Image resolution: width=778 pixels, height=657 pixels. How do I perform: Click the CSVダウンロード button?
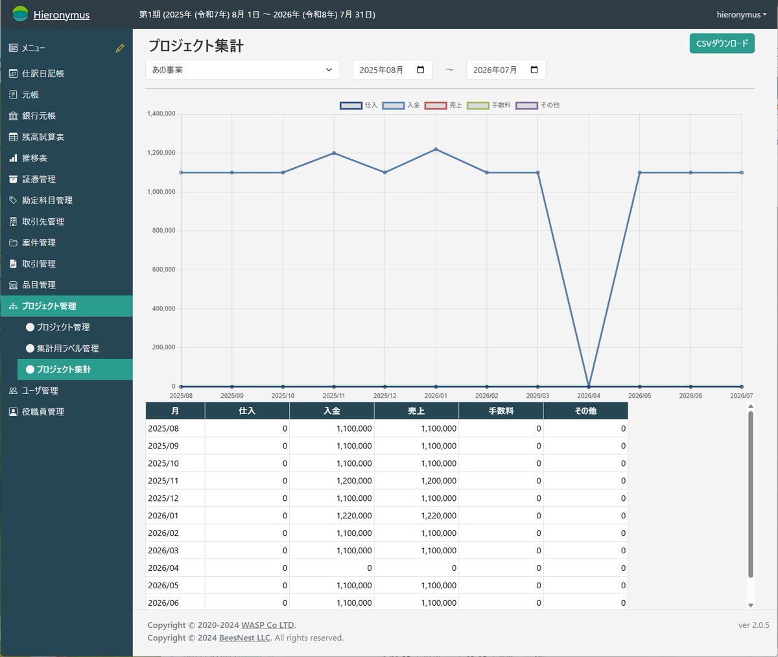pyautogui.click(x=722, y=43)
